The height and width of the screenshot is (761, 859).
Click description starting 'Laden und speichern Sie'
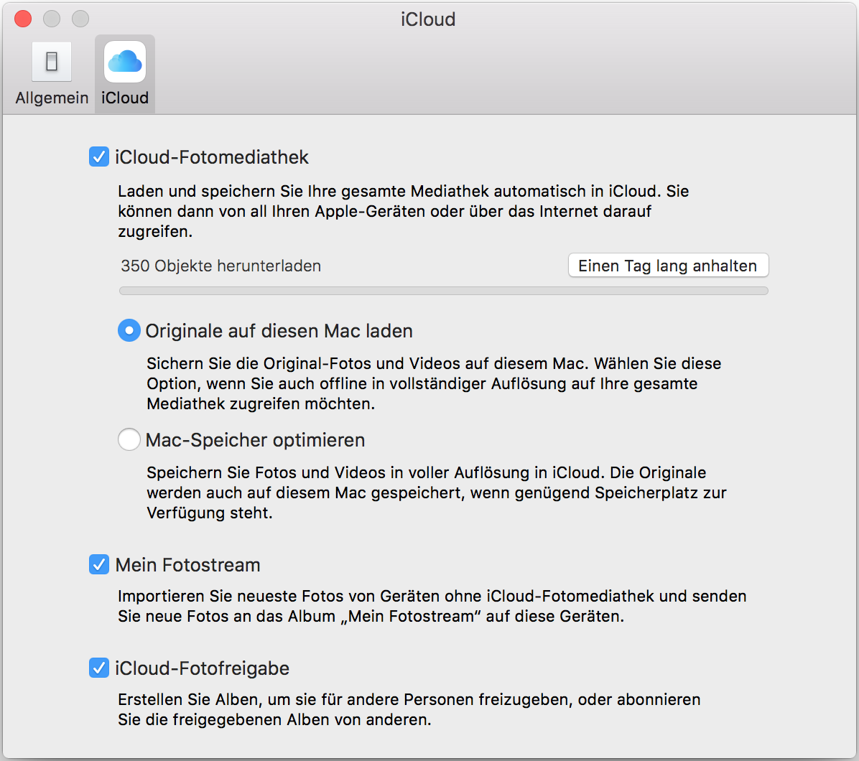coord(403,211)
